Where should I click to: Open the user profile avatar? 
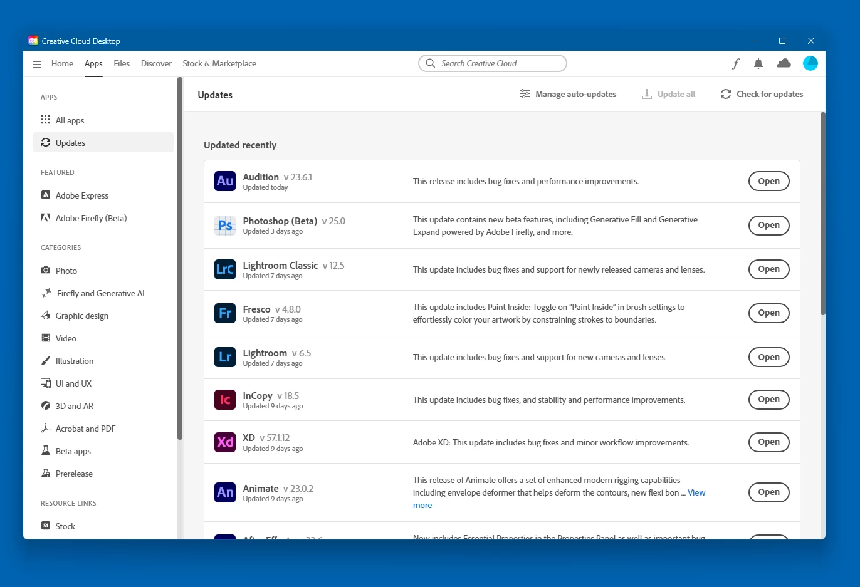tap(810, 63)
